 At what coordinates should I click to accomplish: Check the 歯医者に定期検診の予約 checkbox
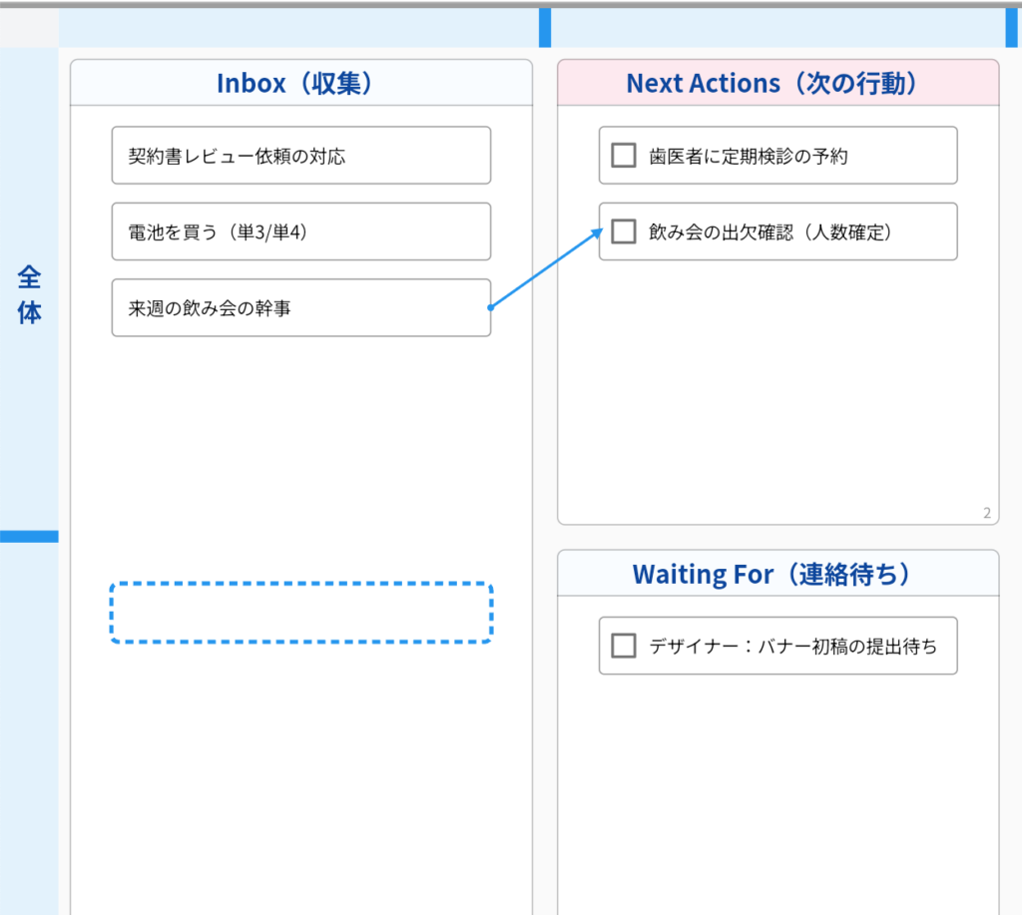[624, 156]
